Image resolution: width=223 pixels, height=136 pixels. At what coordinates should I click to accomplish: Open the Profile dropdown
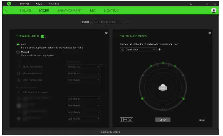108,22
